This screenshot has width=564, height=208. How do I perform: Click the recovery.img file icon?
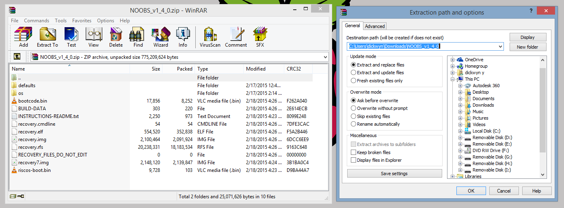coord(14,139)
